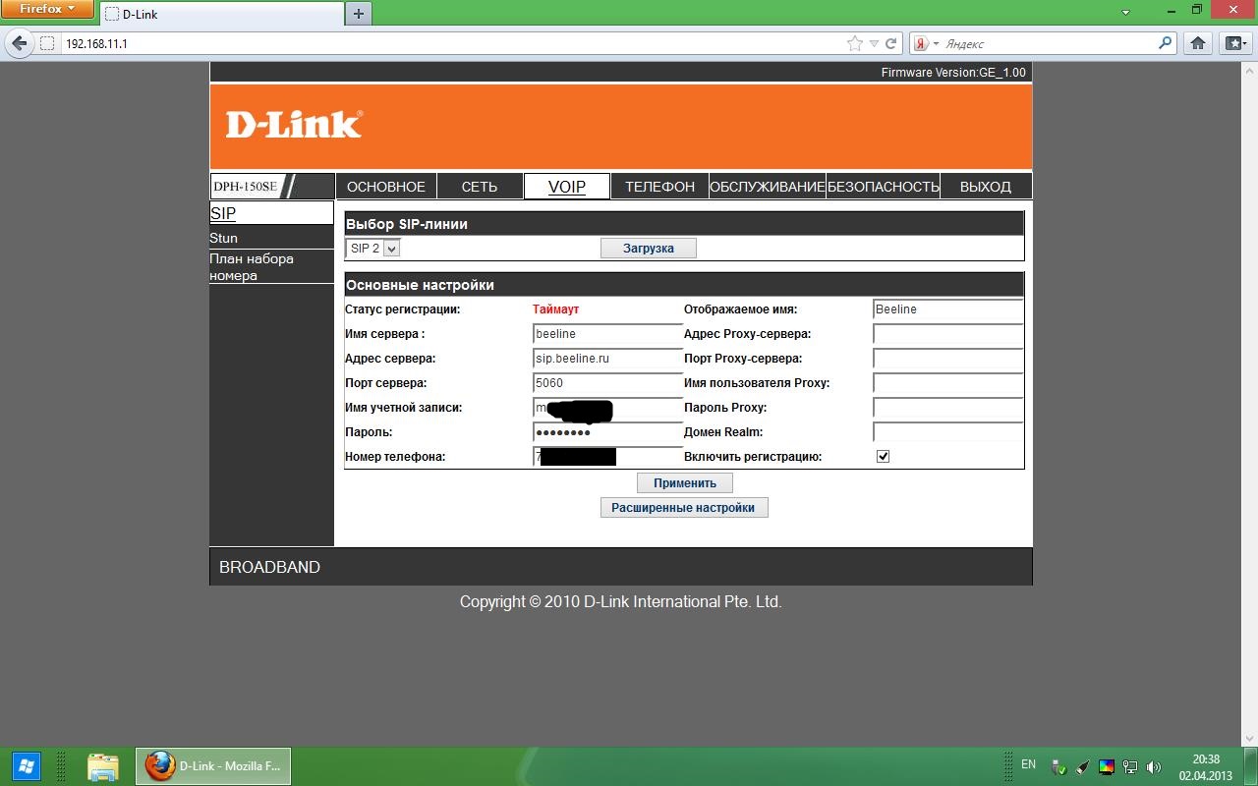Screen dimensions: 1258x786
Task: Click the colorful display tray icon
Action: (1107, 766)
